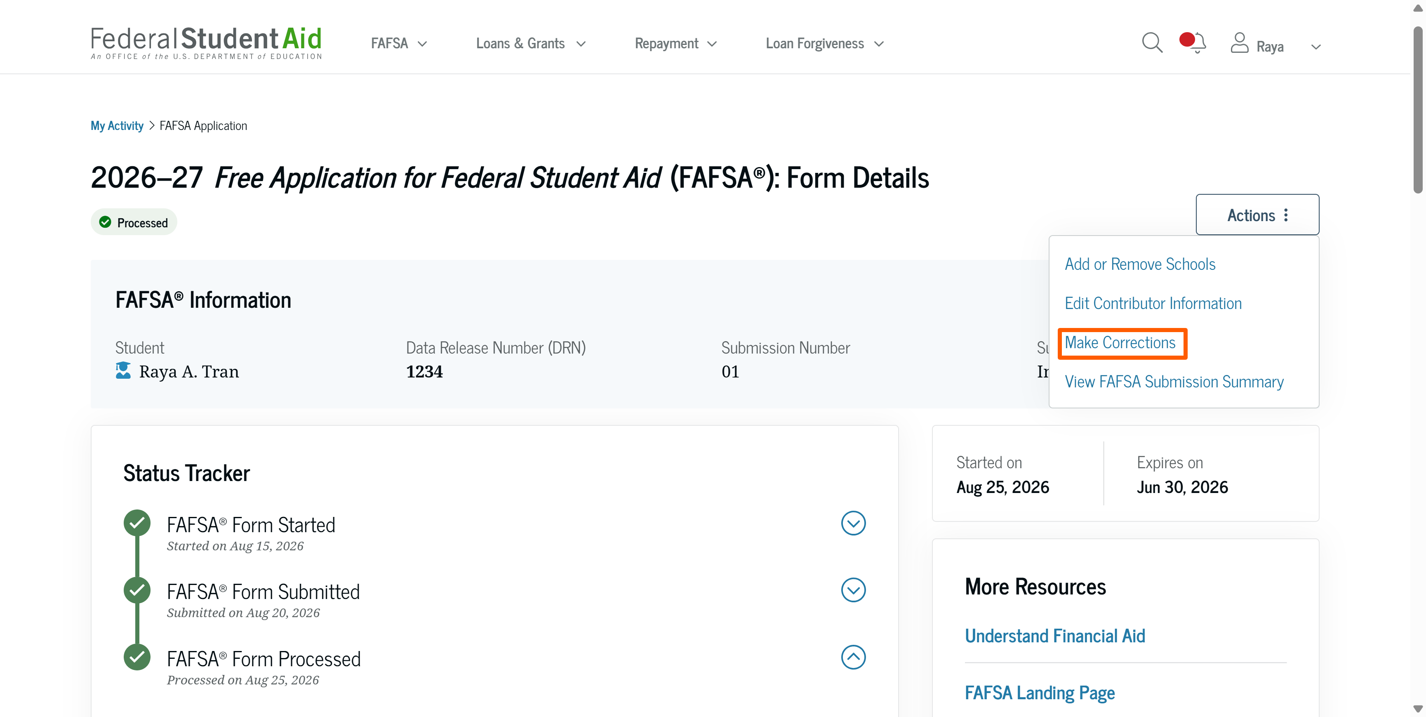Click the student graduate icon beside Raya A. Tran
This screenshot has height=717, width=1426.
[x=123, y=370]
